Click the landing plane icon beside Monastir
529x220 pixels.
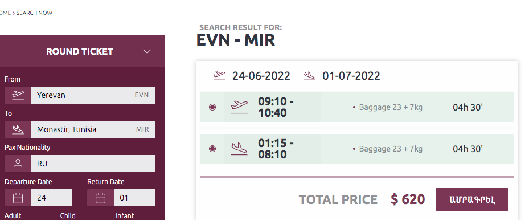(18, 129)
